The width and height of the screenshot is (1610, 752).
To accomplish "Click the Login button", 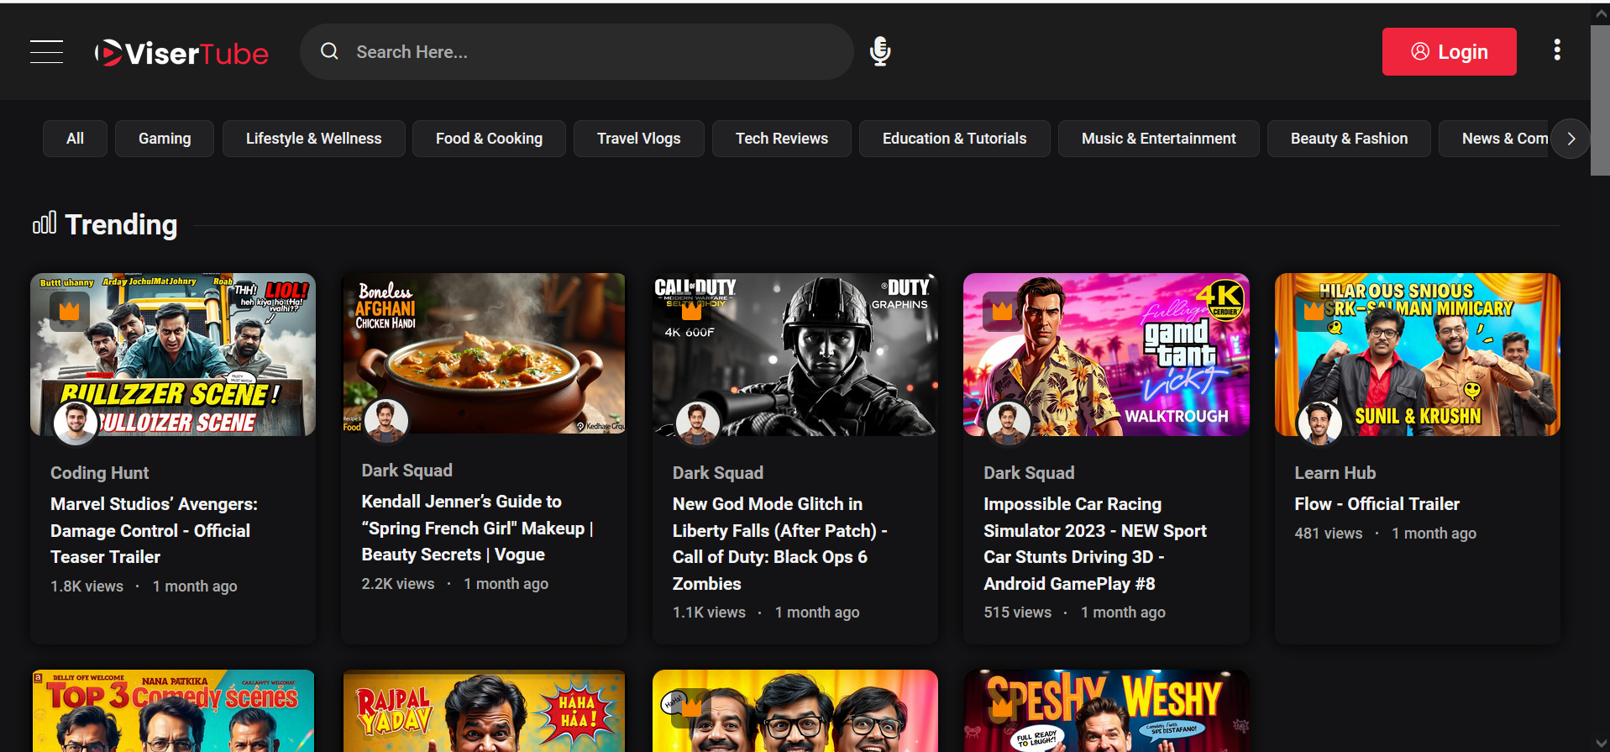I will [1449, 52].
